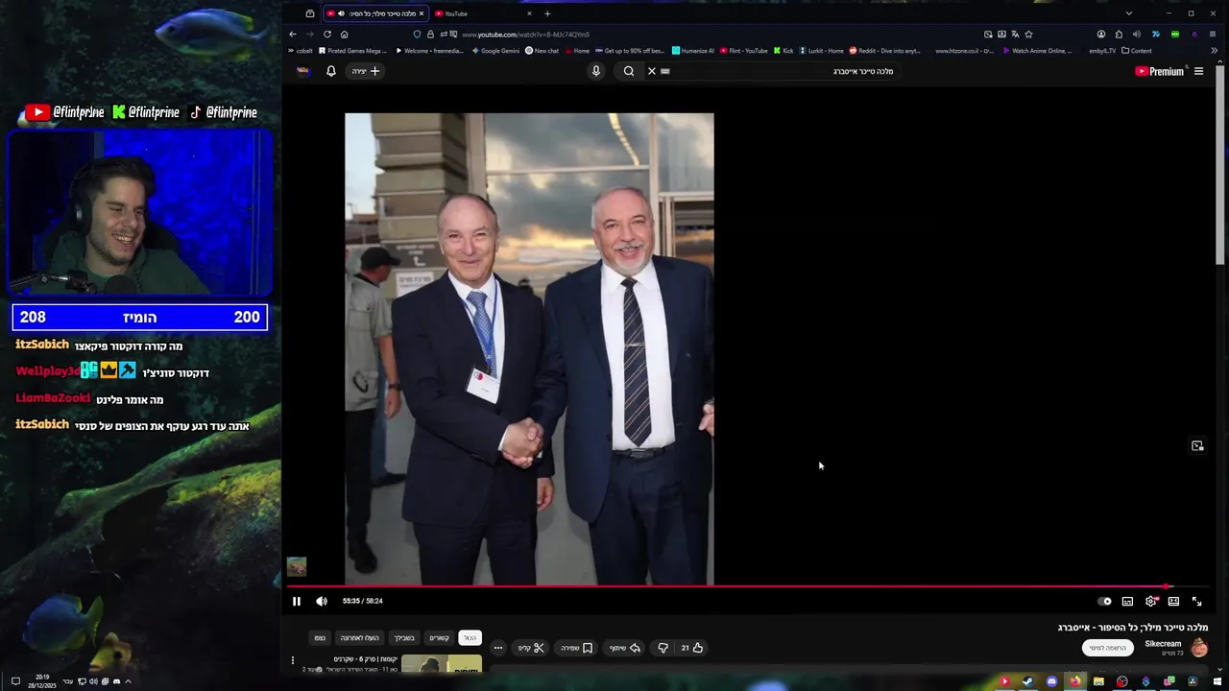Open the list all tabs dropdown

click(x=1128, y=13)
